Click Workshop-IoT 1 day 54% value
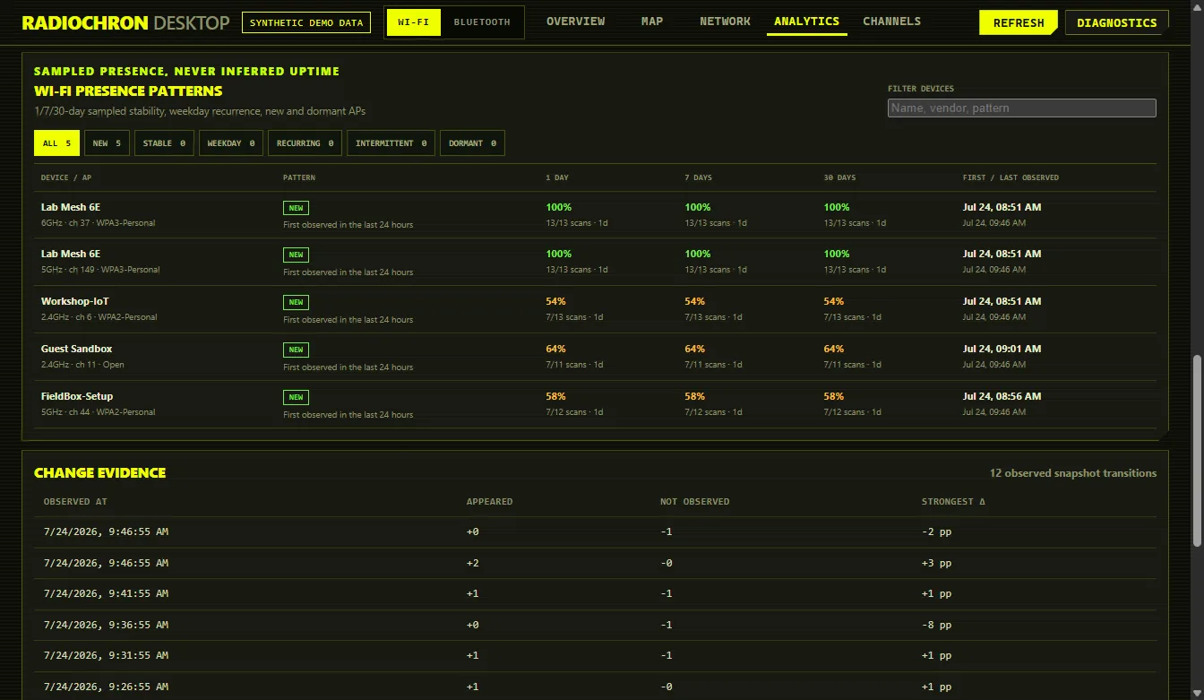Viewport: 1204px width, 700px height. point(555,301)
